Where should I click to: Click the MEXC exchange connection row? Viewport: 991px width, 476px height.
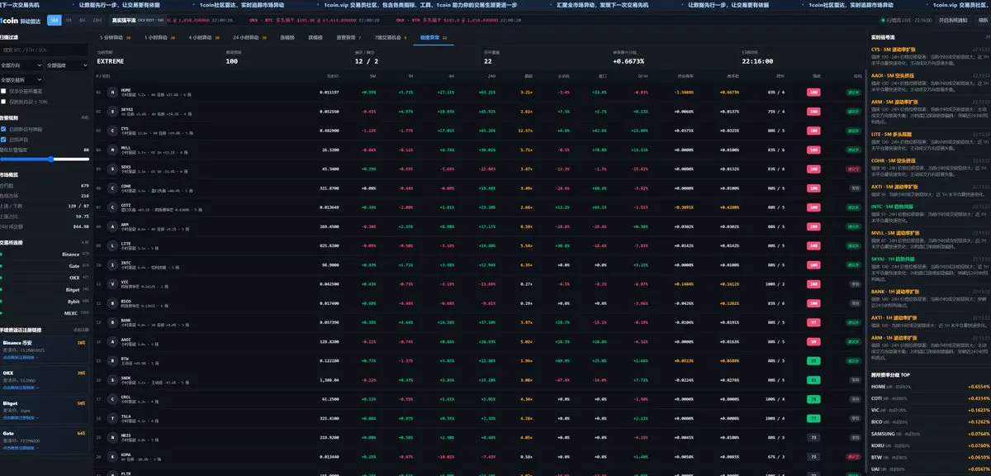coord(45,313)
